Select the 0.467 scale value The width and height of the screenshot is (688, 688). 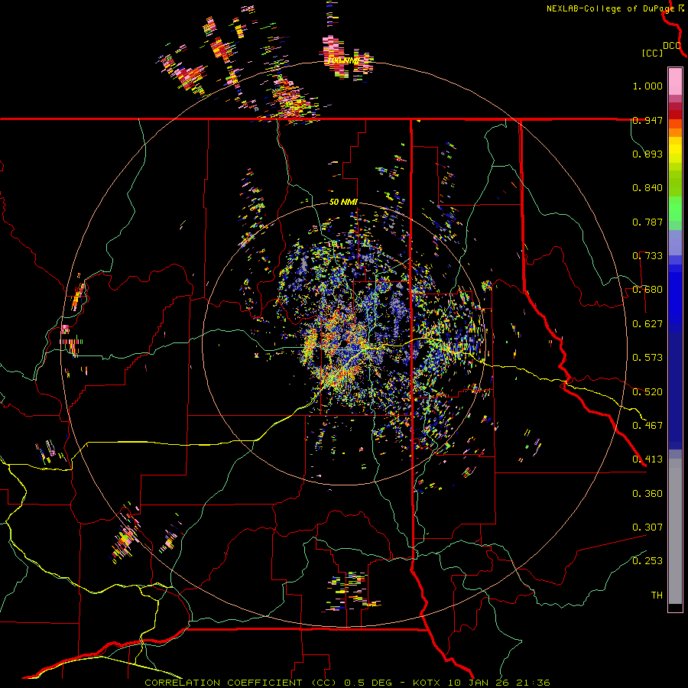click(647, 426)
